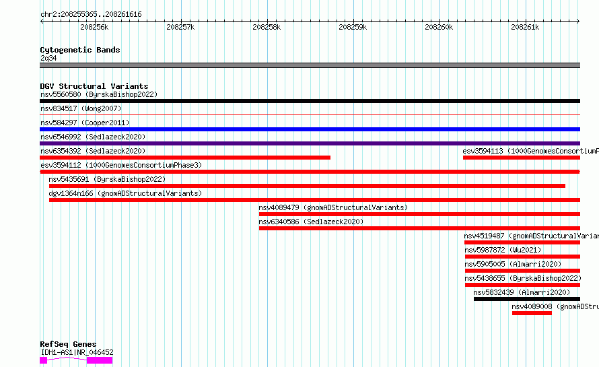The height and width of the screenshot is (367, 599).
Task: Click ruler position 208257k
Action: 180,27
